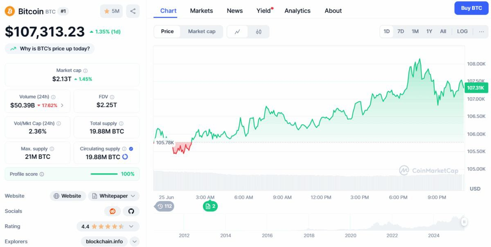The image size is (491, 247).
Task: Click the timeline range slider handle
Action: 464,222
